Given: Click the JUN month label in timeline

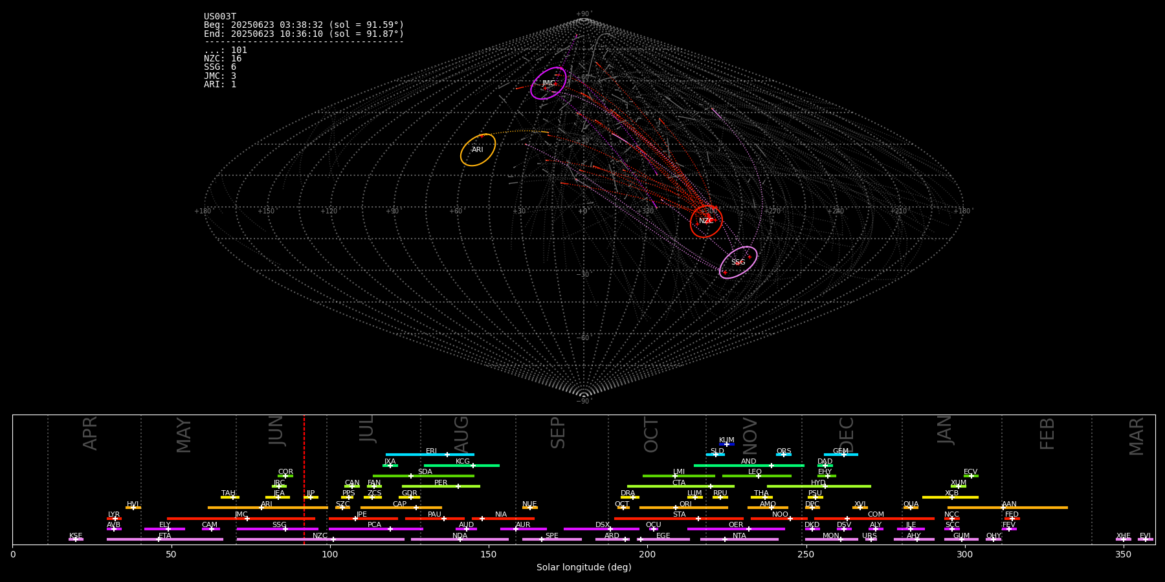Looking at the screenshot, I should click(276, 431).
